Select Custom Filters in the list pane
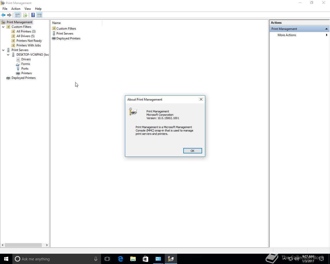The image size is (330, 264). pos(66,29)
